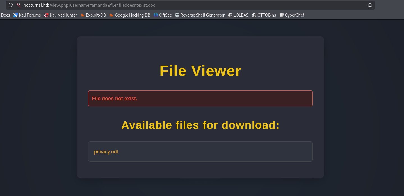This screenshot has width=404, height=196.
Task: Click the File Viewer heading
Action: (x=200, y=71)
